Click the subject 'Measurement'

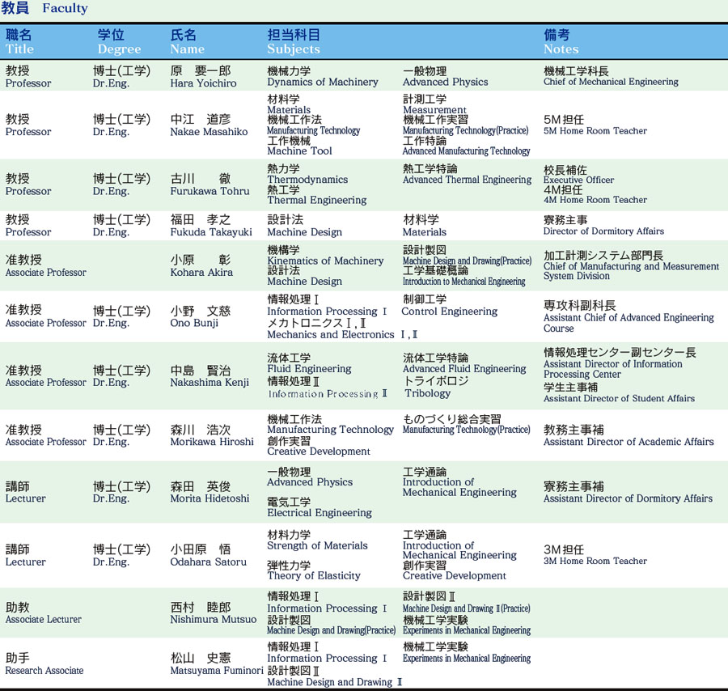point(434,109)
